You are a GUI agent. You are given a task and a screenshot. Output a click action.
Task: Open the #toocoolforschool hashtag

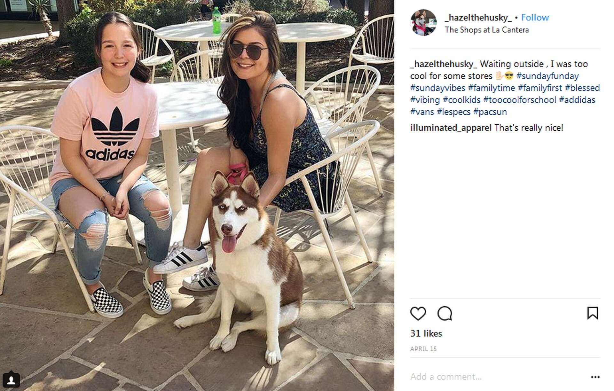coord(520,100)
